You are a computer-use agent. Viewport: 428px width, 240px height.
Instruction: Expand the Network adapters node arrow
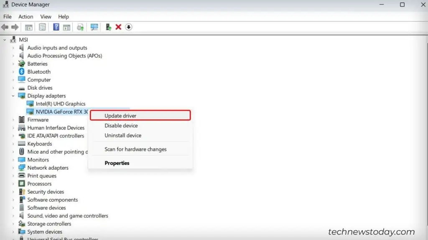coord(13,167)
